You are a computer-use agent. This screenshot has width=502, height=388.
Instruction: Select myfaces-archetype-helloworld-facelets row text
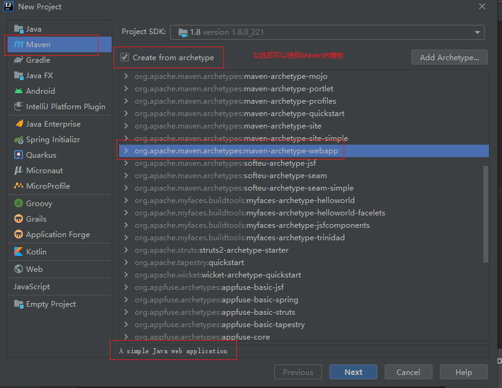tap(260, 213)
